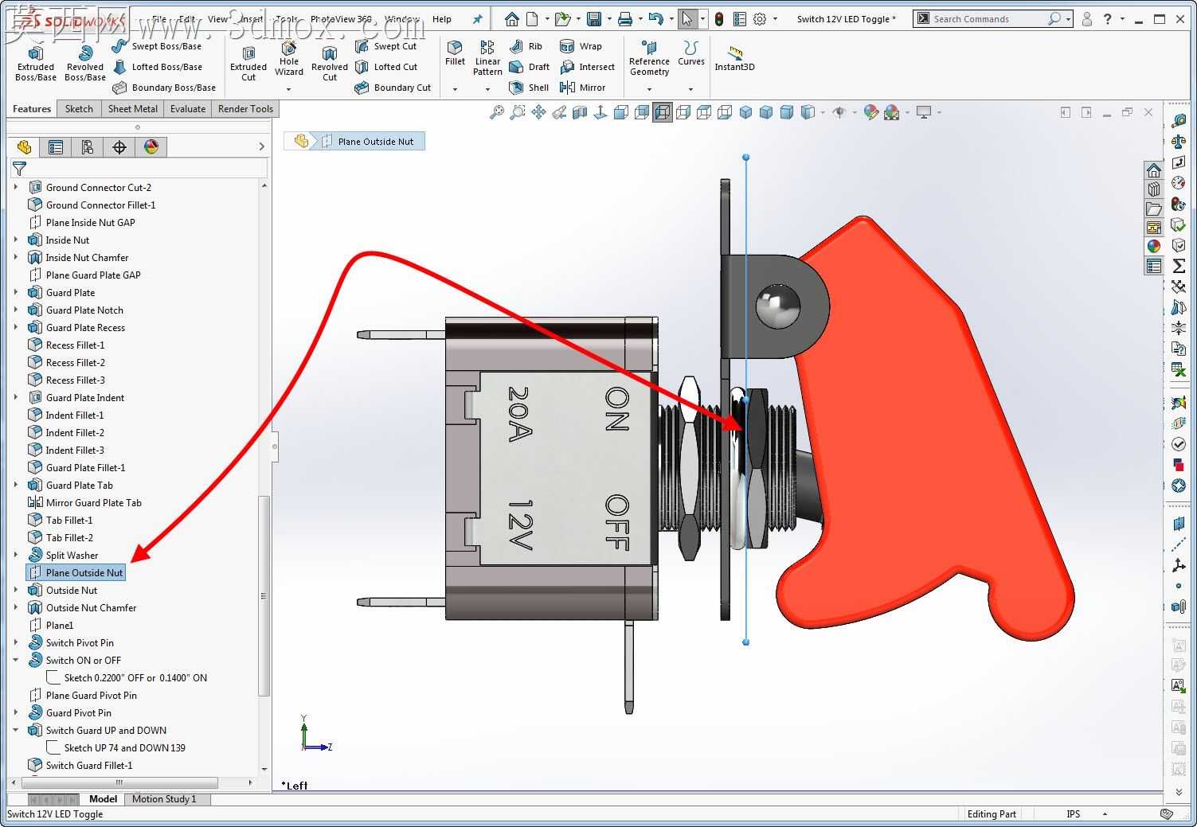1197x827 pixels.
Task: Open the PhotoView 360 menu
Action: pyautogui.click(x=341, y=19)
